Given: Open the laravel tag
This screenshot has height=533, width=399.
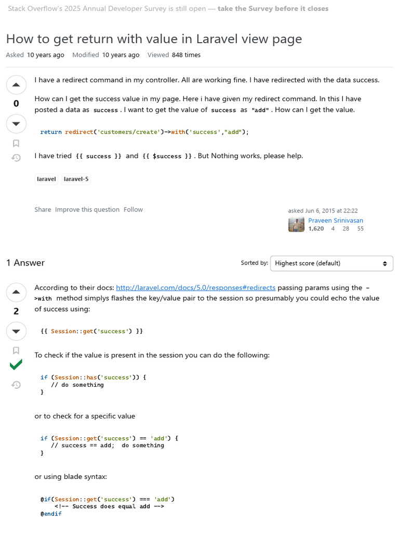Looking at the screenshot, I should 46,179.
